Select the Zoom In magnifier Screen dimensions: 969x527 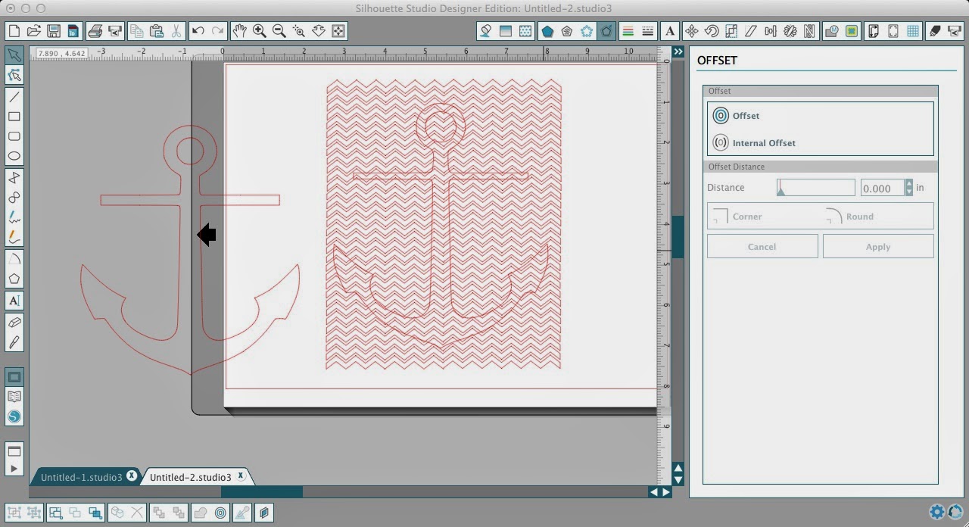pyautogui.click(x=259, y=31)
